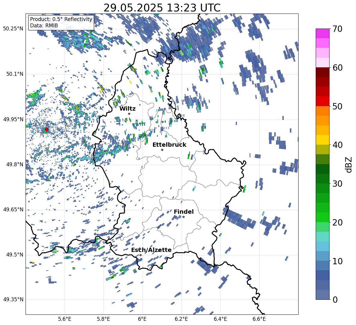The height and width of the screenshot is (325, 356).
Task: Click the dark maroon colorbar segment below 60
Action: point(322,72)
